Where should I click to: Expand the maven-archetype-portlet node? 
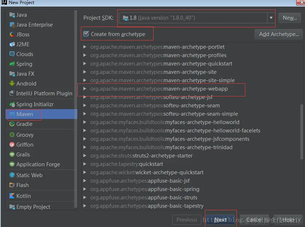[84, 47]
